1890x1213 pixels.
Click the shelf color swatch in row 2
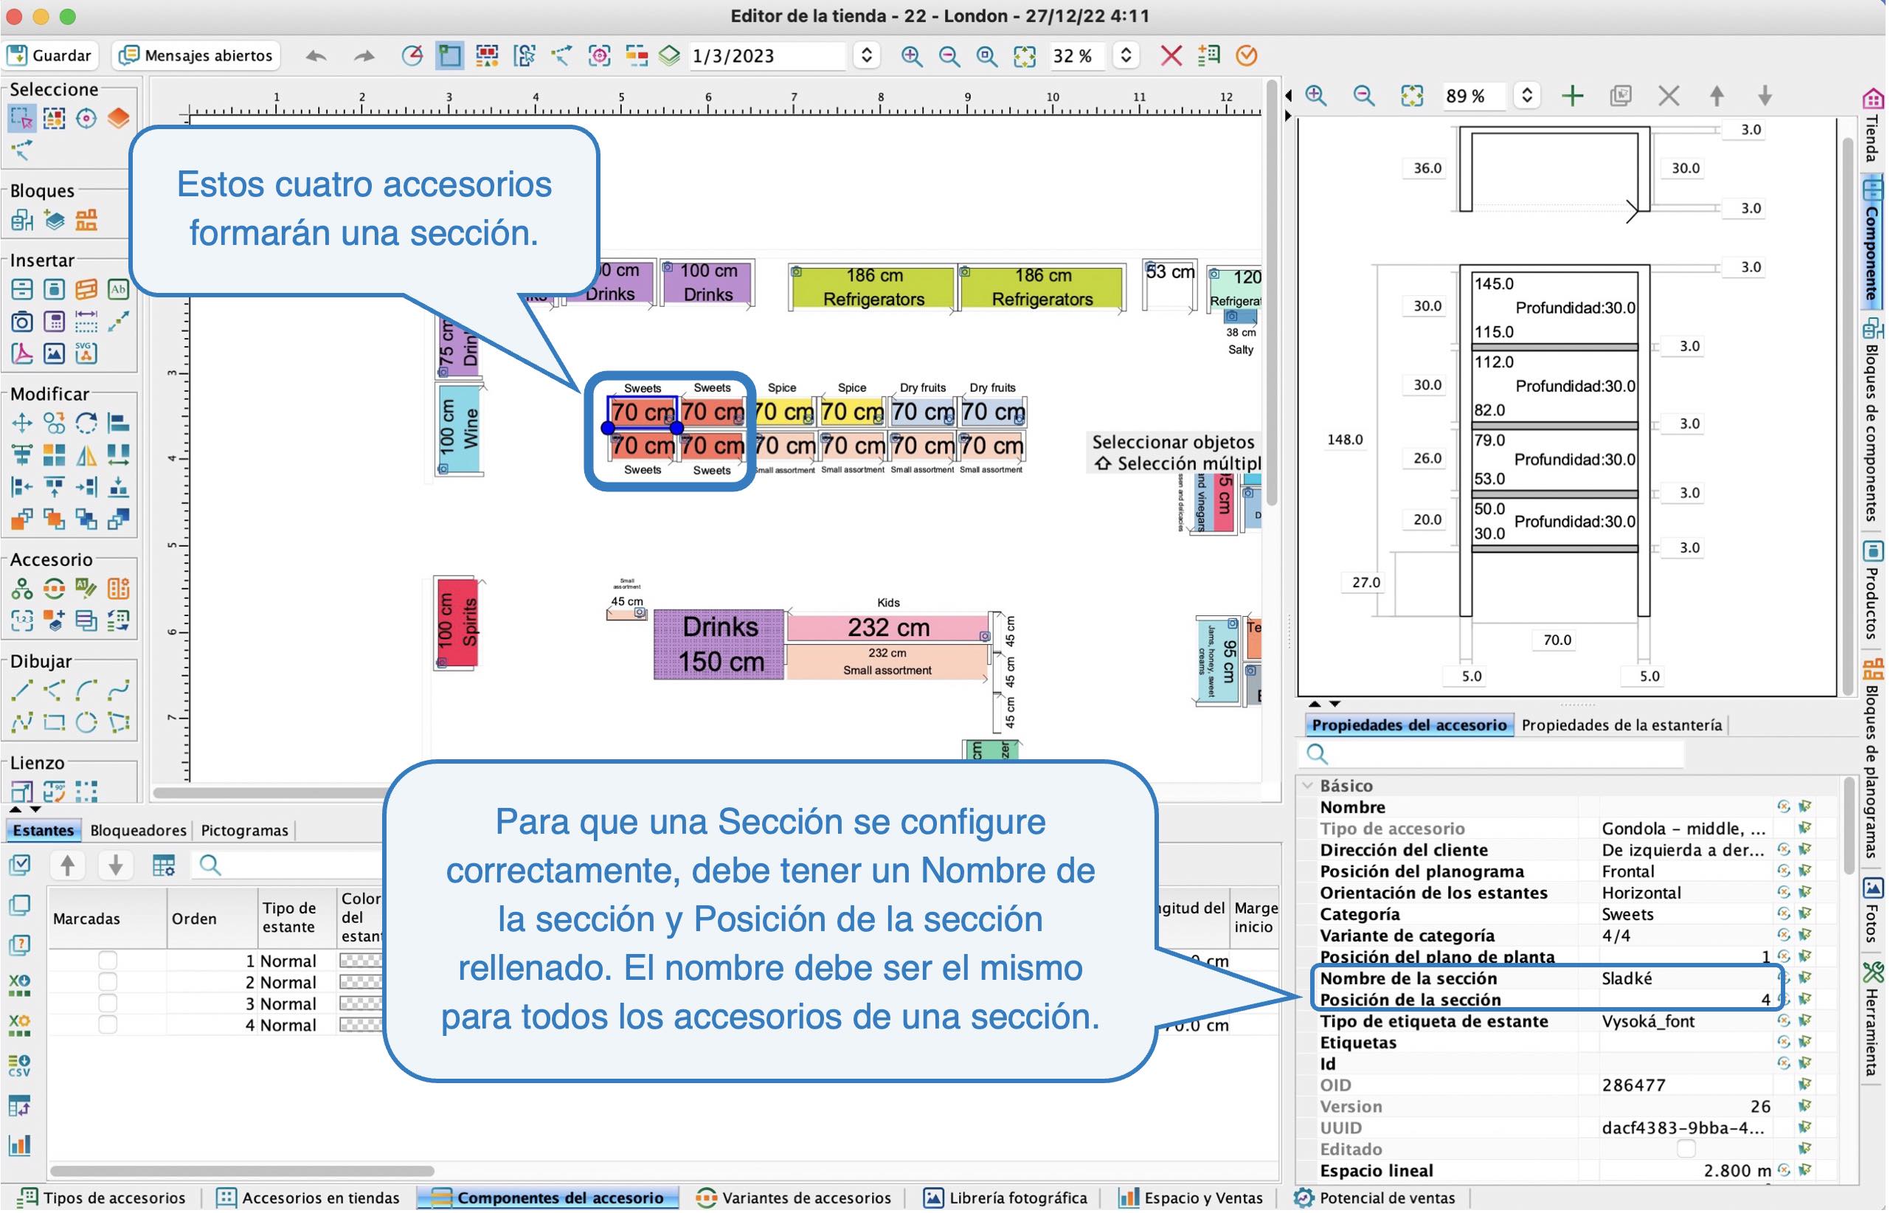pyautogui.click(x=361, y=984)
